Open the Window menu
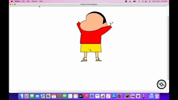The width and height of the screenshot is (178, 100). [x=34, y=1]
